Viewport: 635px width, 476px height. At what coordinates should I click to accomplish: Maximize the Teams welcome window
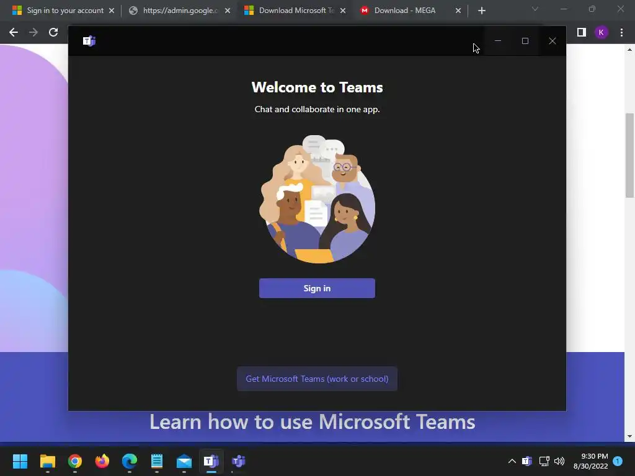pyautogui.click(x=525, y=41)
